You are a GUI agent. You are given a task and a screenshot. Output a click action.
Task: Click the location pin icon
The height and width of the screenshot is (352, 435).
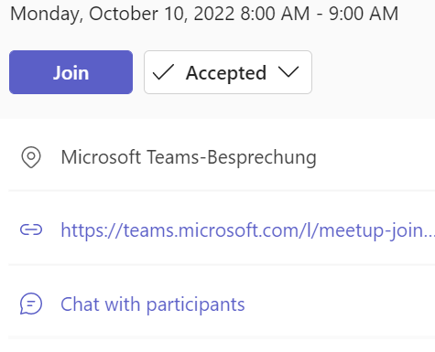click(x=31, y=157)
